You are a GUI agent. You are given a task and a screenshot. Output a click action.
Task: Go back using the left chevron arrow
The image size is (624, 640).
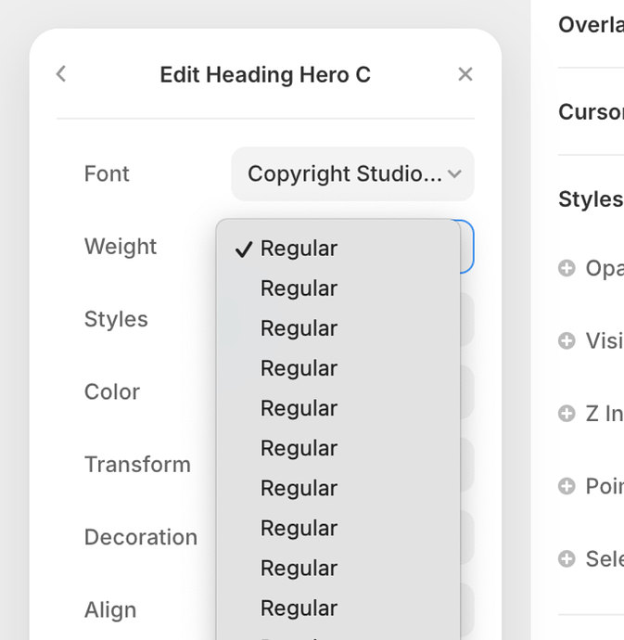click(x=61, y=74)
